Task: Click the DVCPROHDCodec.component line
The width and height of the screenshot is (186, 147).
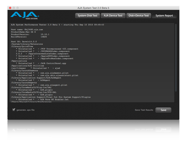Action: 43,51
